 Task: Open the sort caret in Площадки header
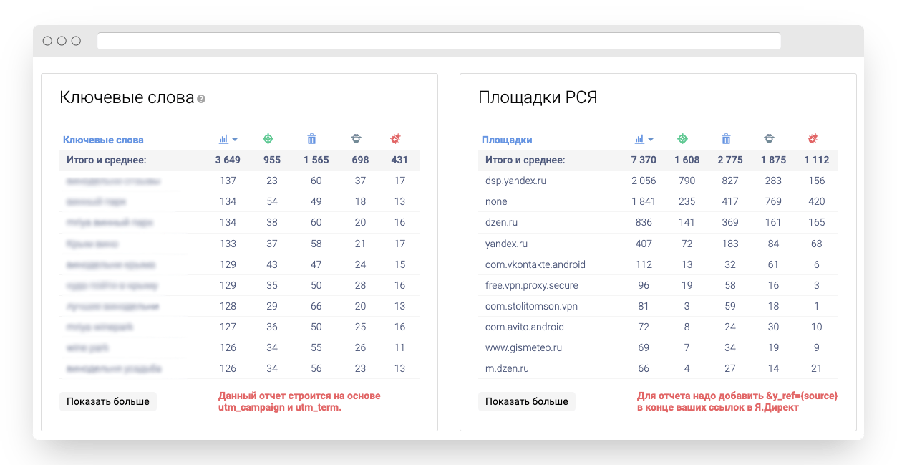click(651, 140)
